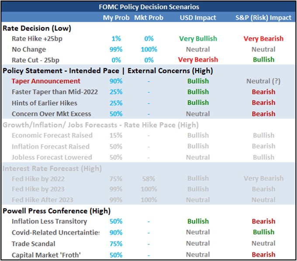Click 'Bullish' S&P impact for Rate Cut
The height and width of the screenshot is (261, 297).
coord(263,60)
